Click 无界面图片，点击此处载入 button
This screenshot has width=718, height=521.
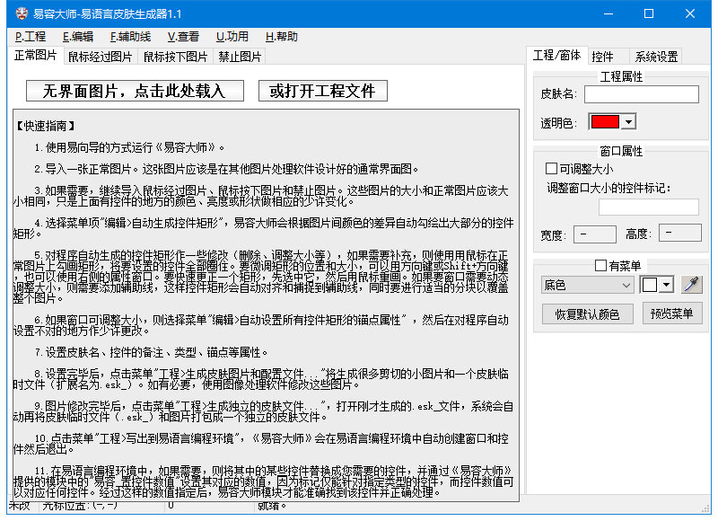coord(135,91)
